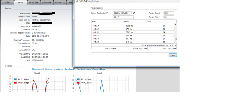Click the ping results scrollbar thumb
The width and height of the screenshot is (232, 106).
[175, 39]
